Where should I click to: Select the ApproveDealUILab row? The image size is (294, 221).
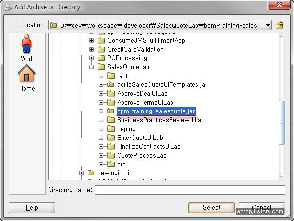(142, 93)
